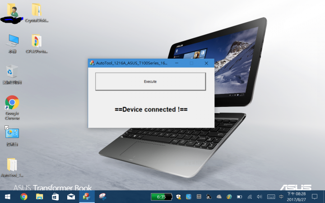
Task: Click the globe tray icon
Action: (229, 197)
